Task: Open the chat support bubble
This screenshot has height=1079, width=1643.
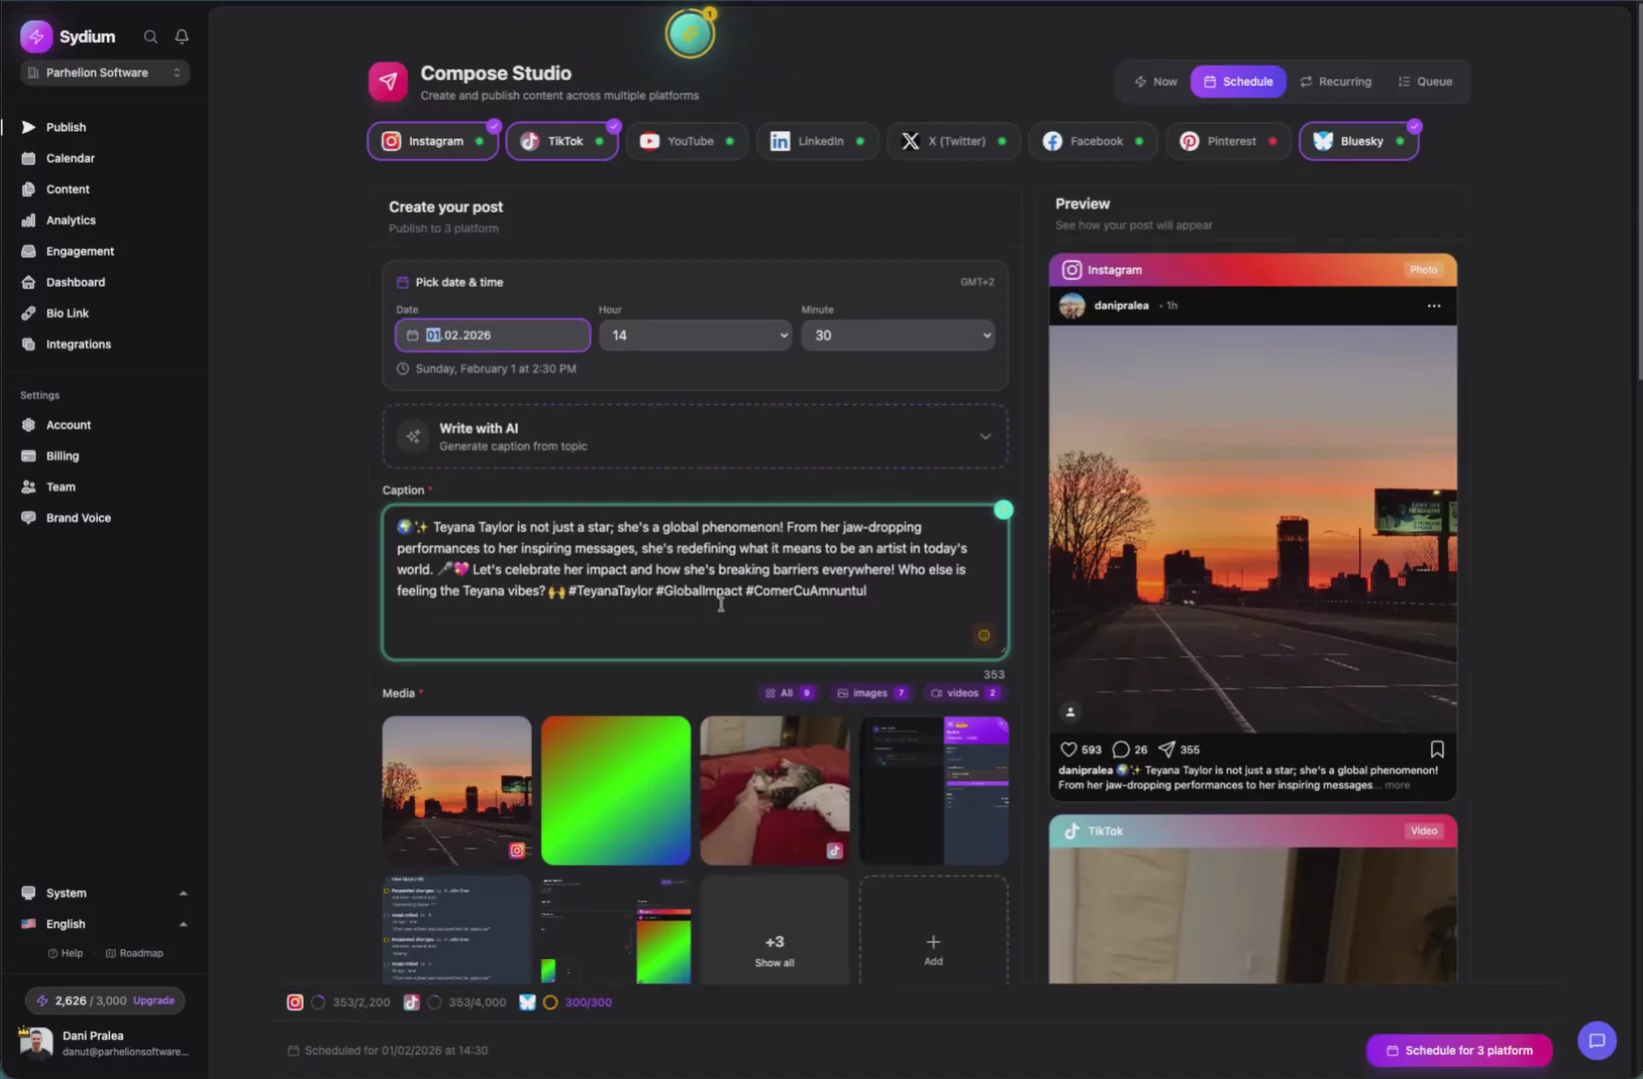Action: tap(1597, 1041)
